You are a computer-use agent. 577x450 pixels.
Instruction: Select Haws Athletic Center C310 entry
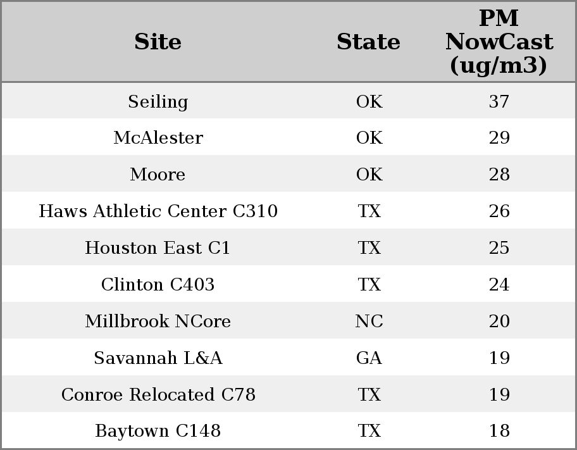click(x=158, y=211)
